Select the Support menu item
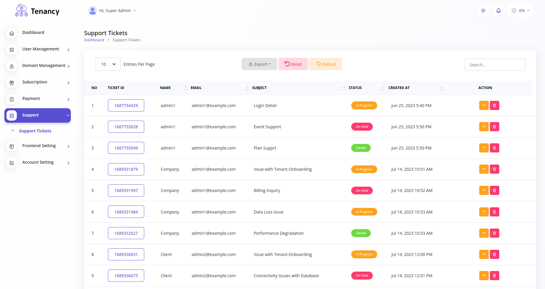Viewport: 545px width, 289px height. tap(37, 115)
